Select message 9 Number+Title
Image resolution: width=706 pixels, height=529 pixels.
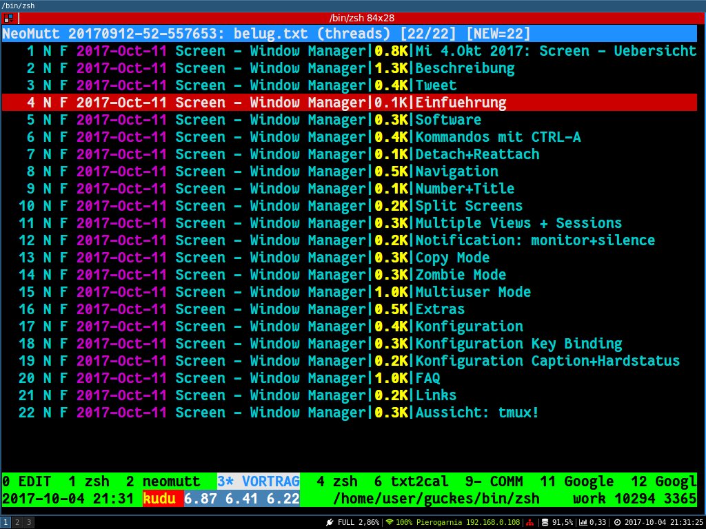tap(349, 189)
